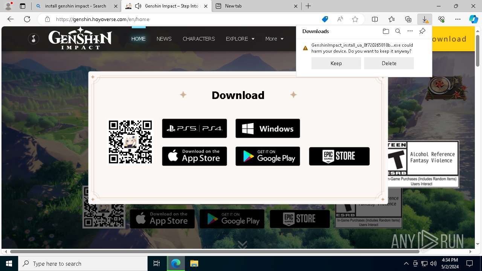Reload the page with refresh icon
Viewport: 482px width, 271px height.
tap(27, 19)
